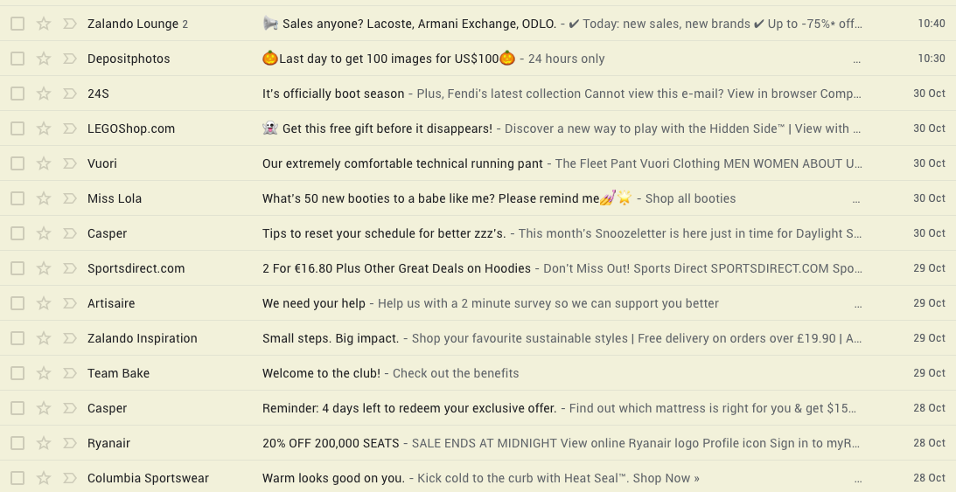Star the Depositphotos email

[x=43, y=59]
